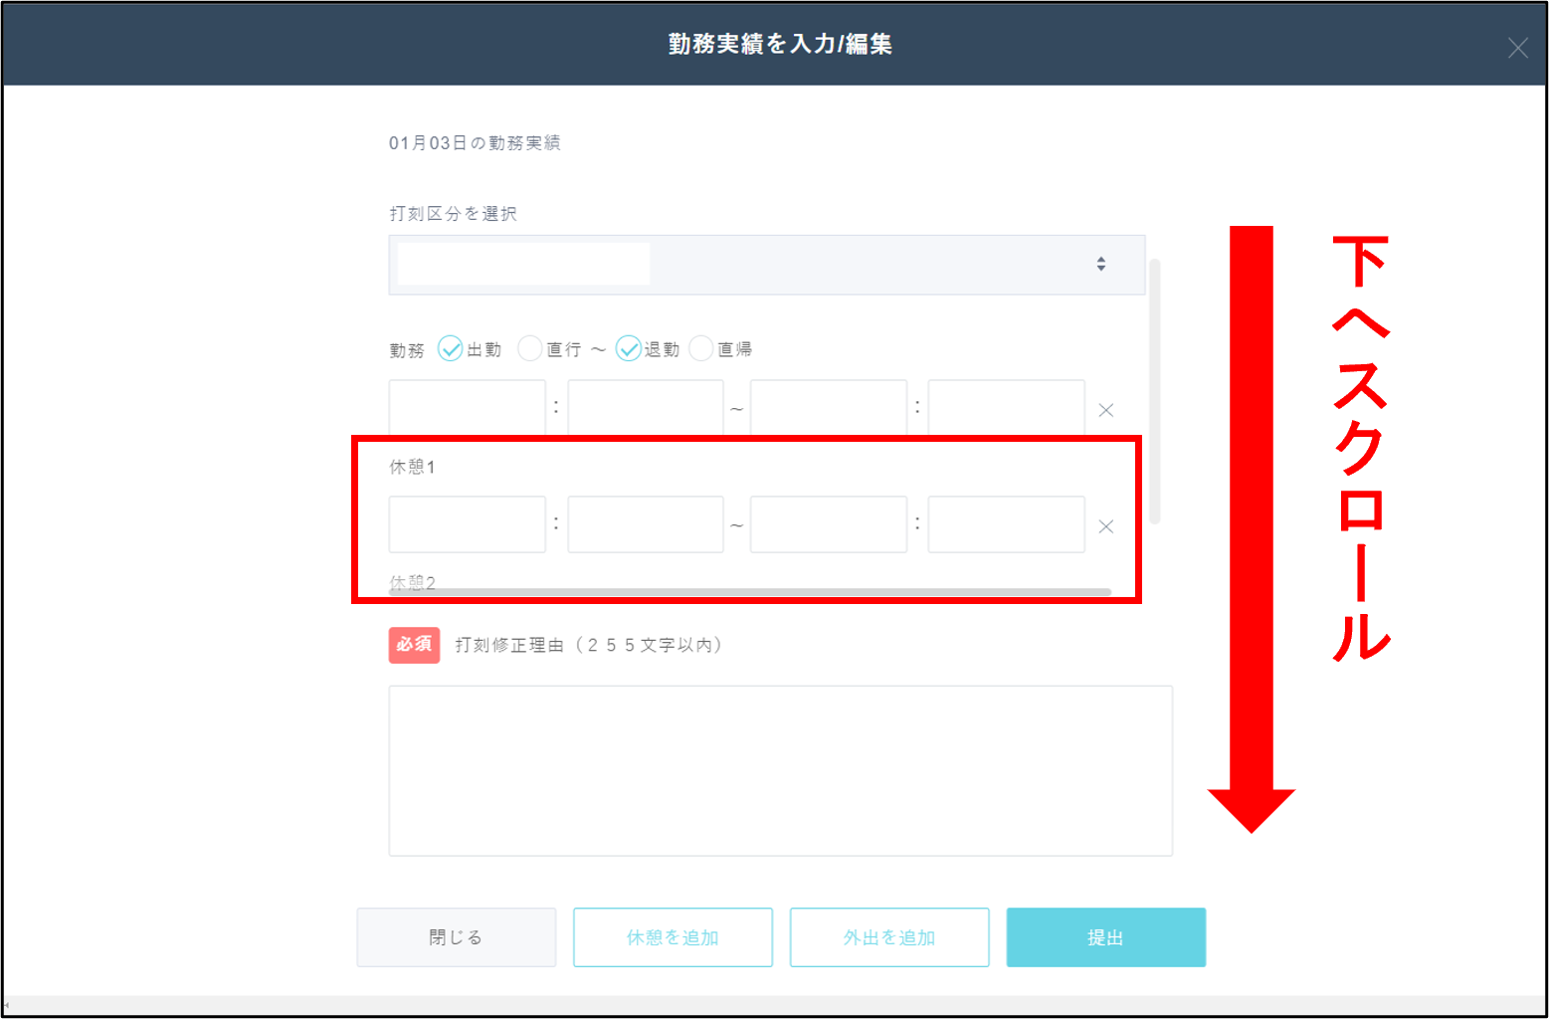Viewport: 1549px width, 1019px height.
Task: Click the 勤務 start minute field
Action: (645, 408)
